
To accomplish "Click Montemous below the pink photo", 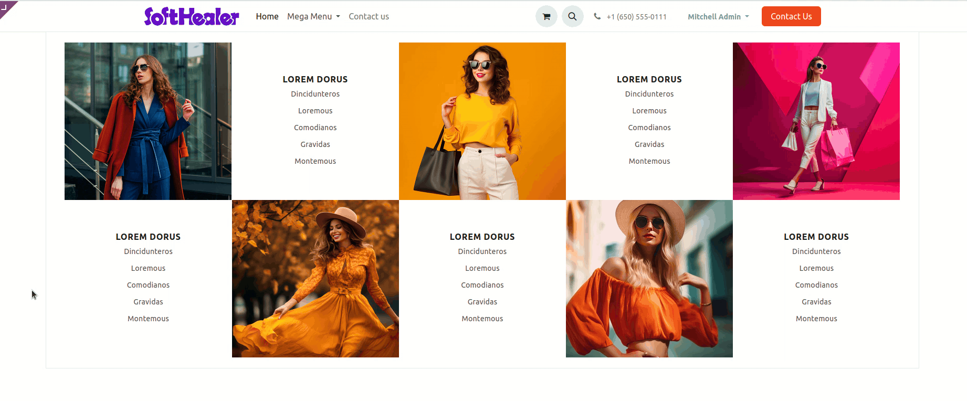I will click(816, 319).
